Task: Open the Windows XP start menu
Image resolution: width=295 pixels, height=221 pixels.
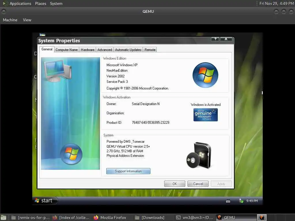Action: point(45,201)
